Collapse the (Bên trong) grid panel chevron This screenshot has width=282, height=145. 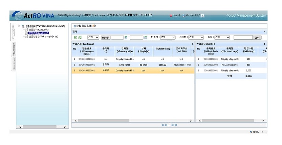(192, 44)
